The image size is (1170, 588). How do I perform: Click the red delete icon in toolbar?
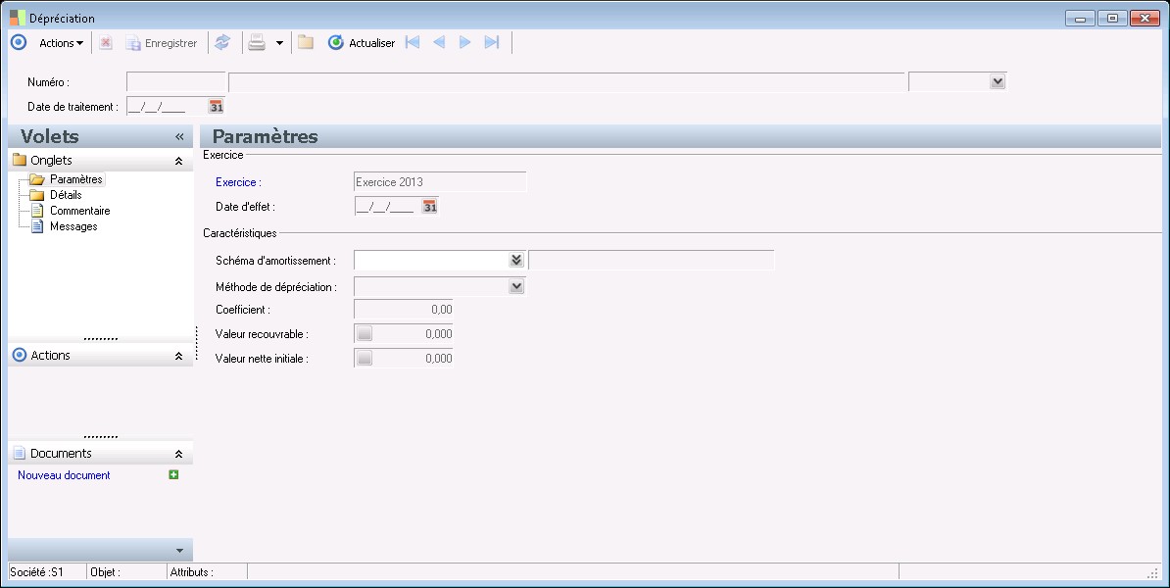pyautogui.click(x=106, y=42)
